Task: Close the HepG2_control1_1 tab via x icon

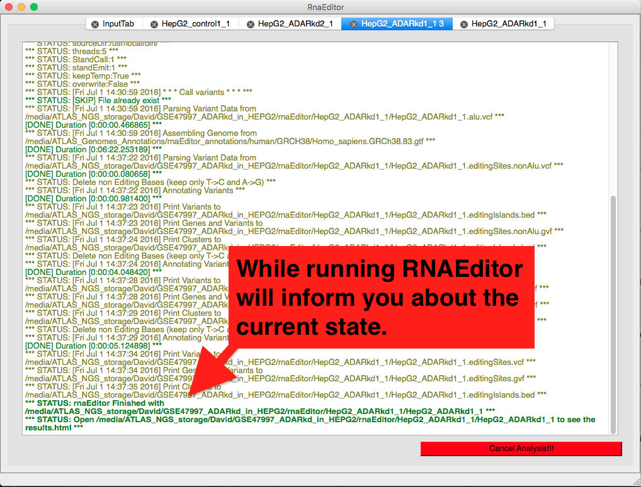Action: coord(154,25)
